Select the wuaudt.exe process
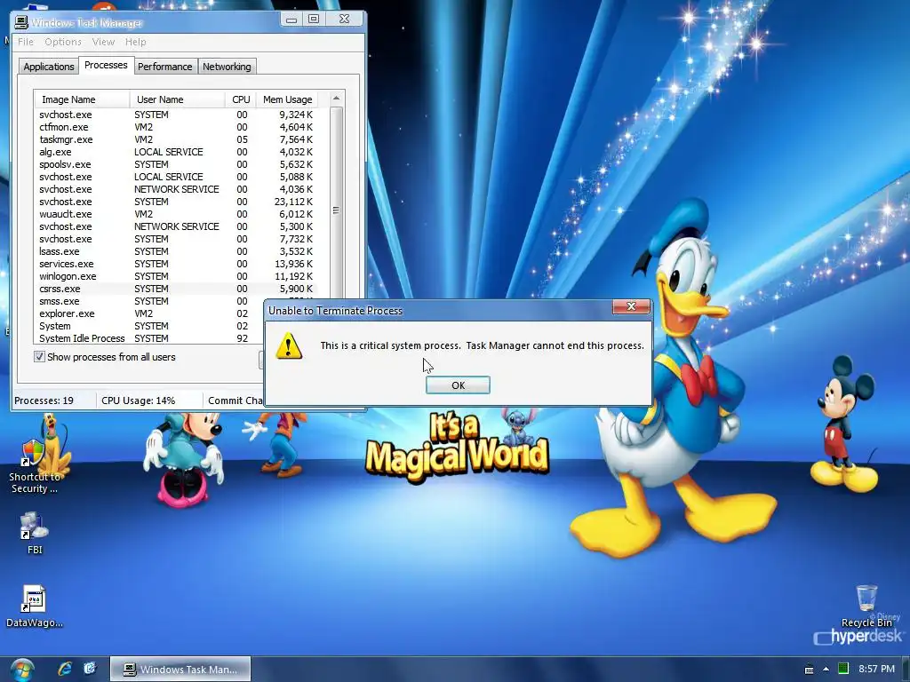The width and height of the screenshot is (910, 682). click(x=177, y=215)
